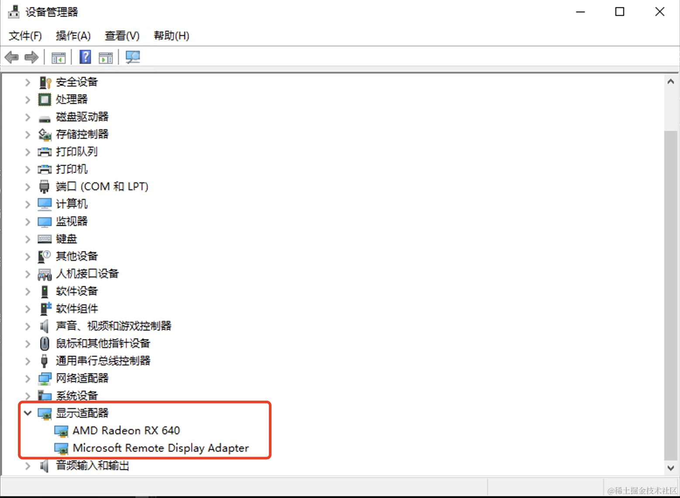Viewport: 680px width, 498px height.
Task: Click Scan for hardware changes icon
Action: [133, 57]
